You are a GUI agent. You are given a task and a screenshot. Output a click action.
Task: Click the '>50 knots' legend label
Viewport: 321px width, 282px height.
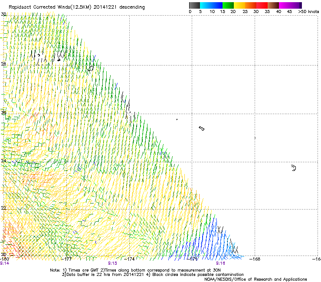click(308, 12)
